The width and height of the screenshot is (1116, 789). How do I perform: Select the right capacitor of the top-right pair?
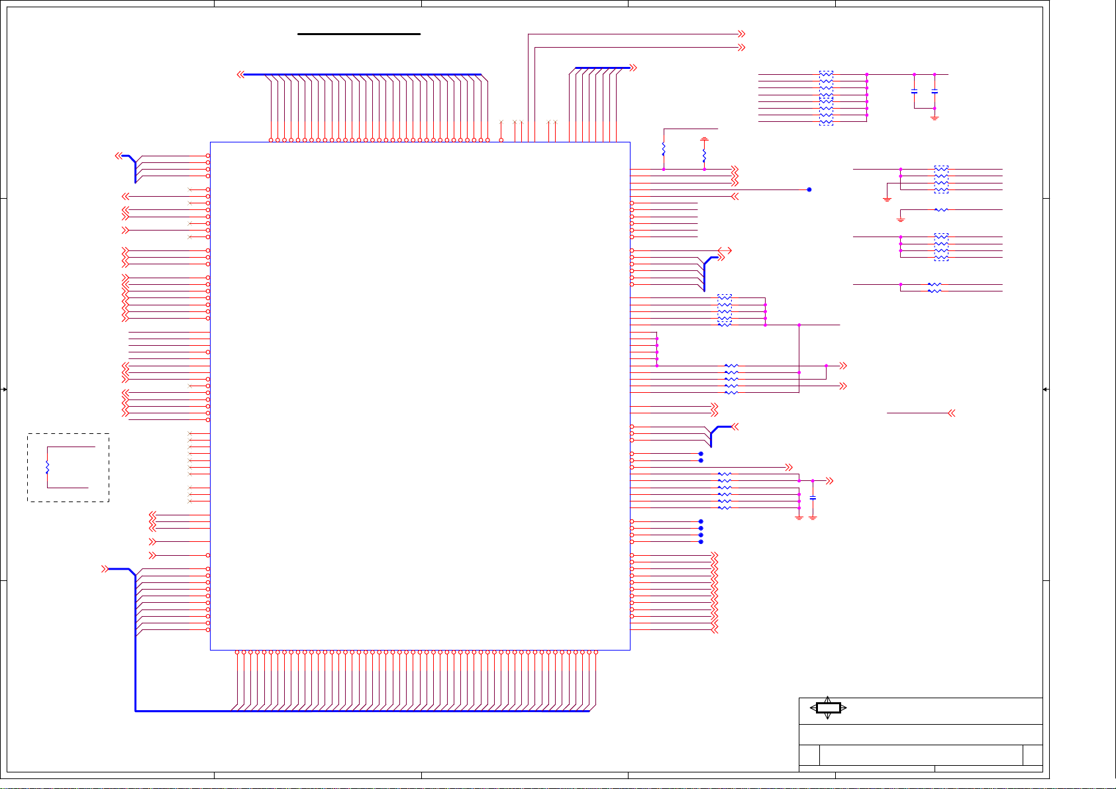point(935,91)
